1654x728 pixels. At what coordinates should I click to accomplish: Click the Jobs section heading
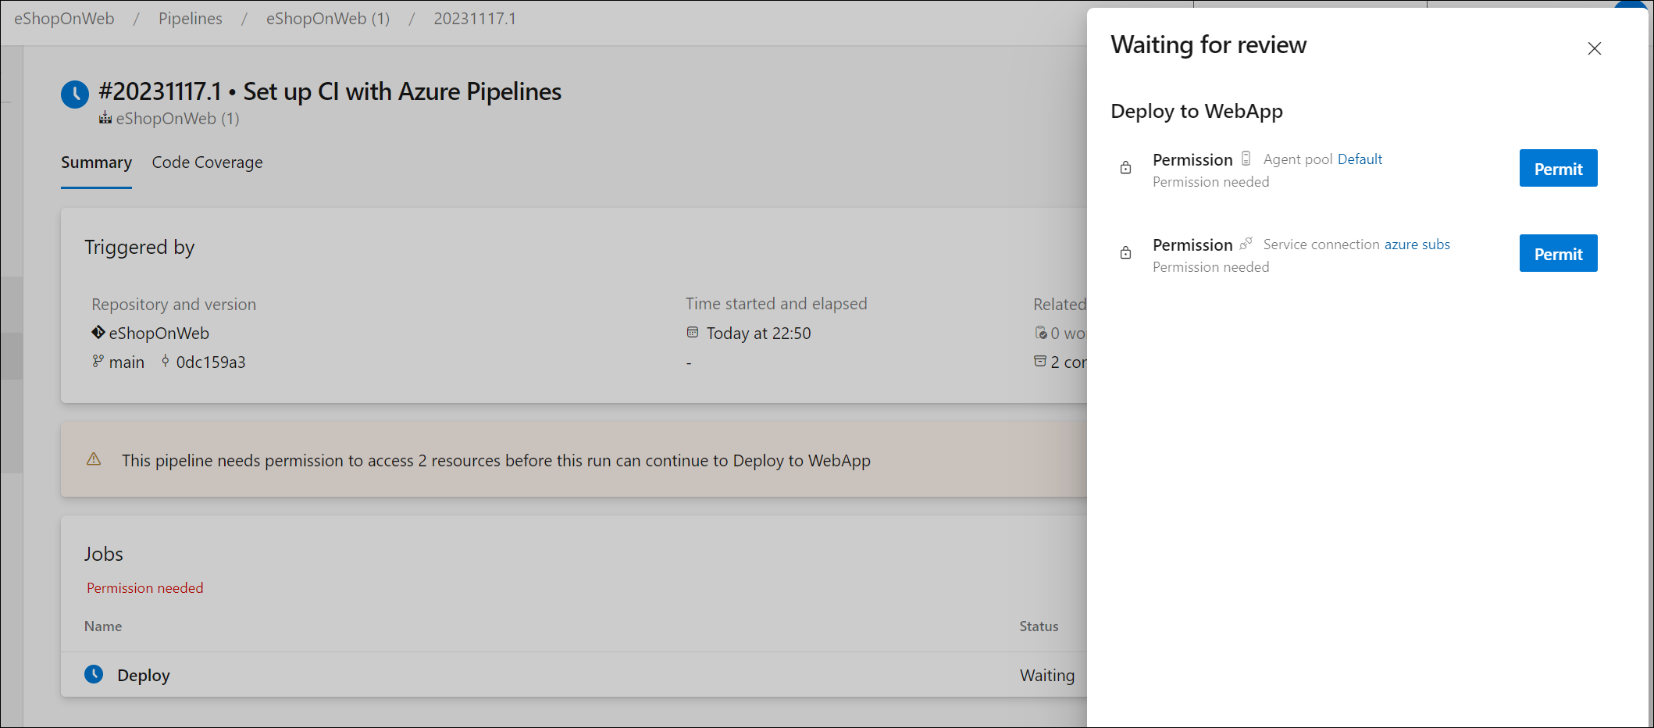[x=104, y=554]
